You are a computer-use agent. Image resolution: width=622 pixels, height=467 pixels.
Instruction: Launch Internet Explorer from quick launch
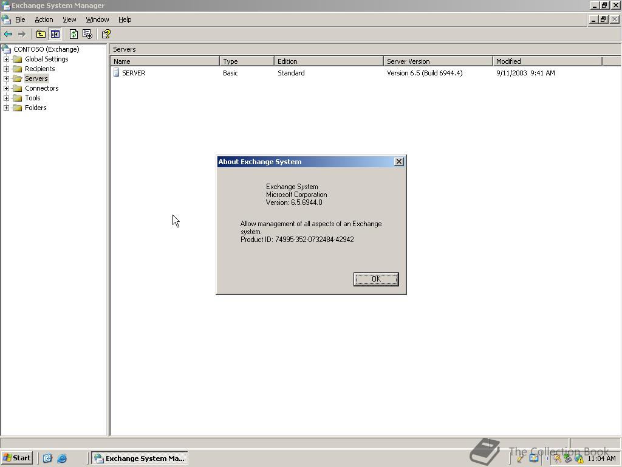pyautogui.click(x=62, y=458)
